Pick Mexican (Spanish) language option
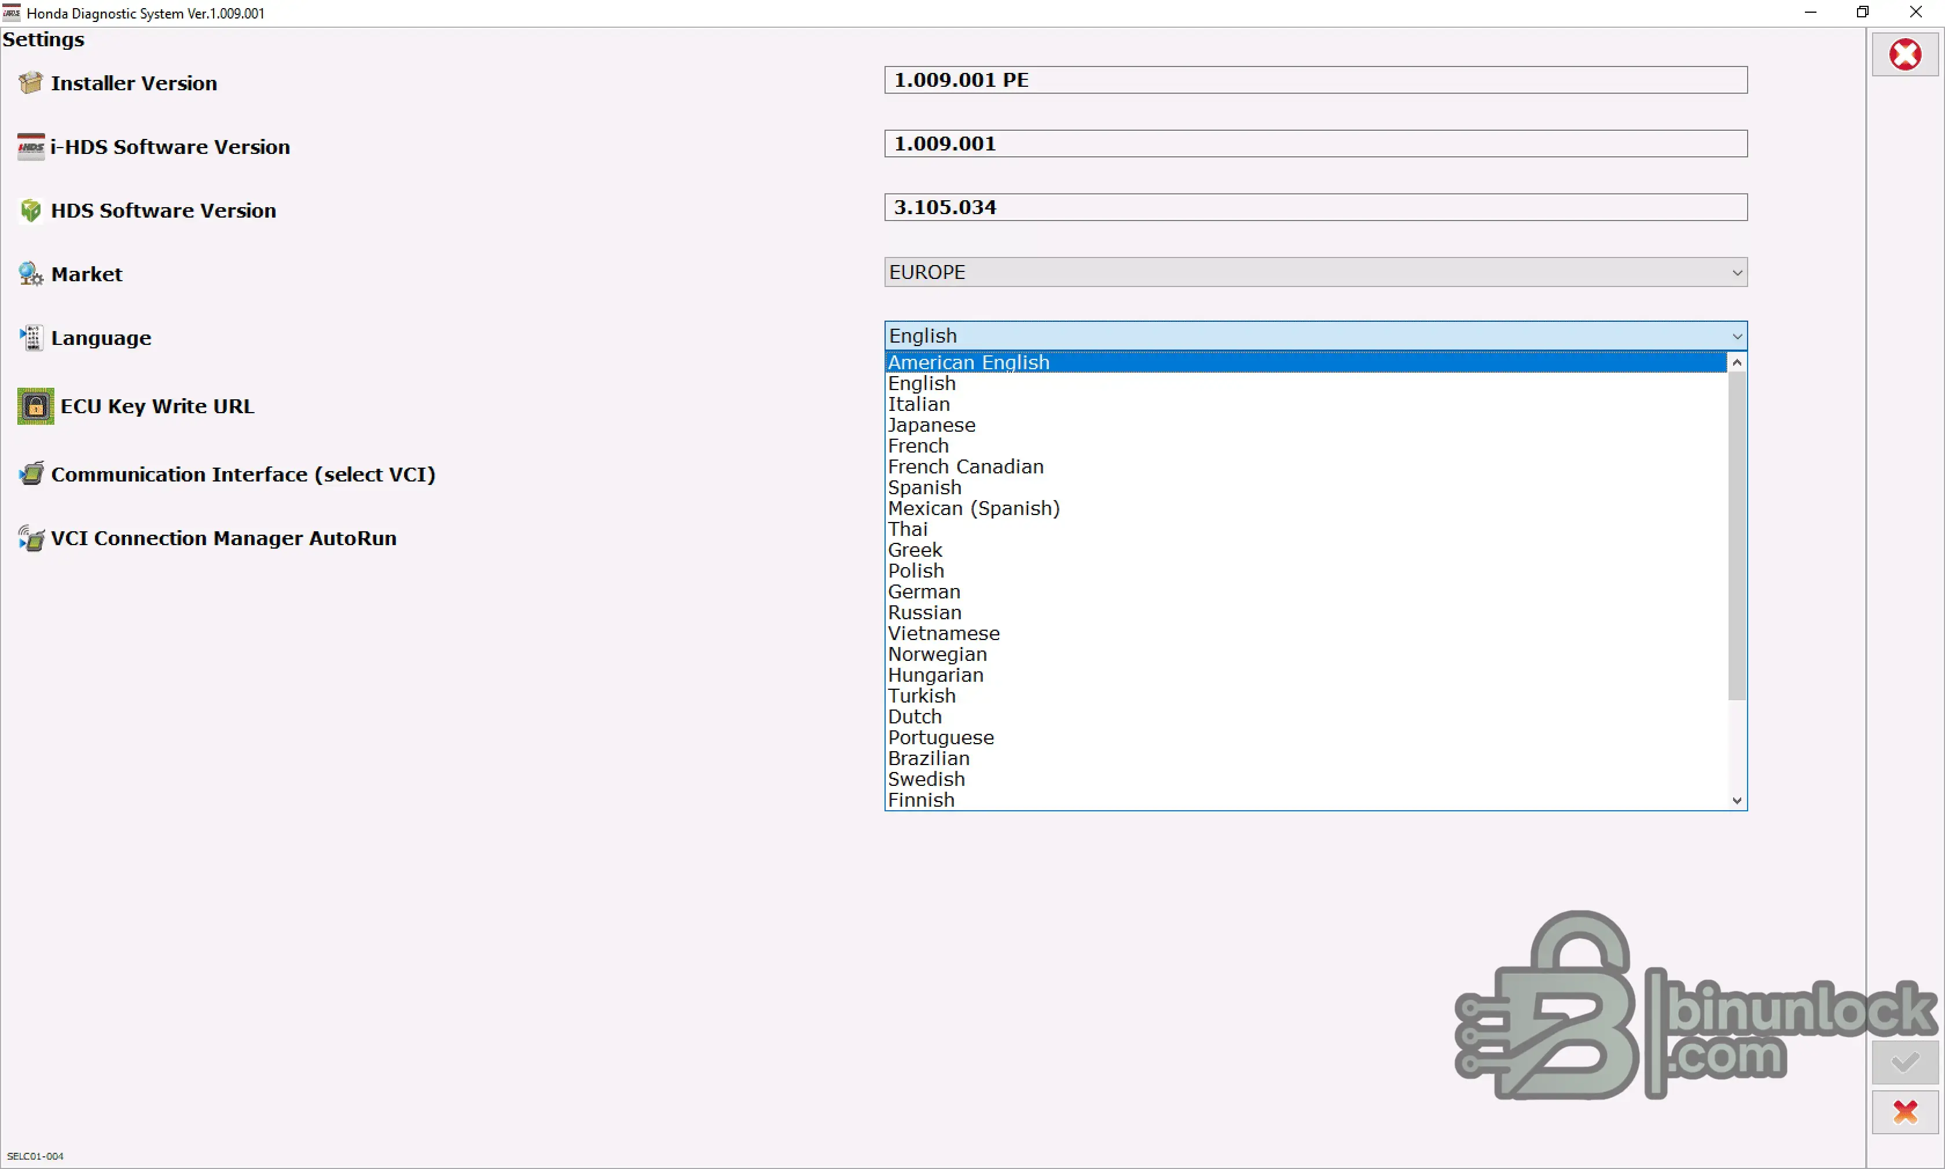 pyautogui.click(x=1306, y=509)
